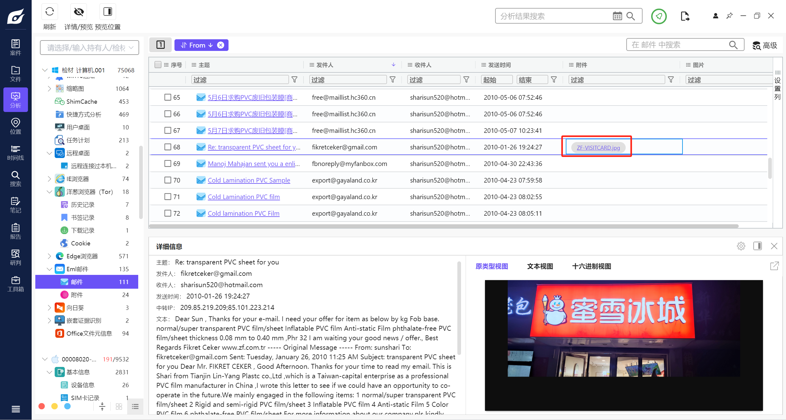Open the Toolbox (工具箱) sidebar icon
This screenshot has height=420, width=786.
pyautogui.click(x=15, y=284)
